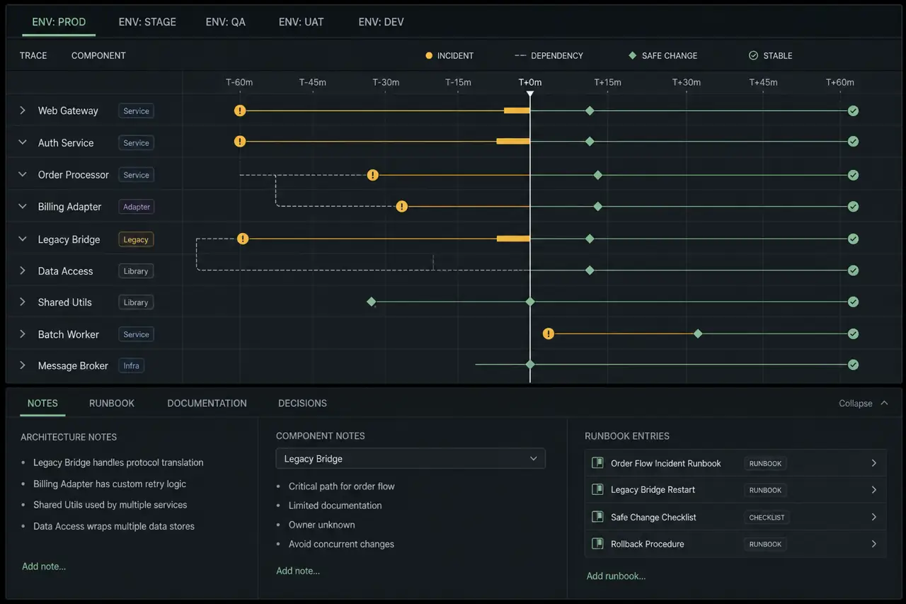
Task: Open the Decisions tab
Action: coord(302,403)
